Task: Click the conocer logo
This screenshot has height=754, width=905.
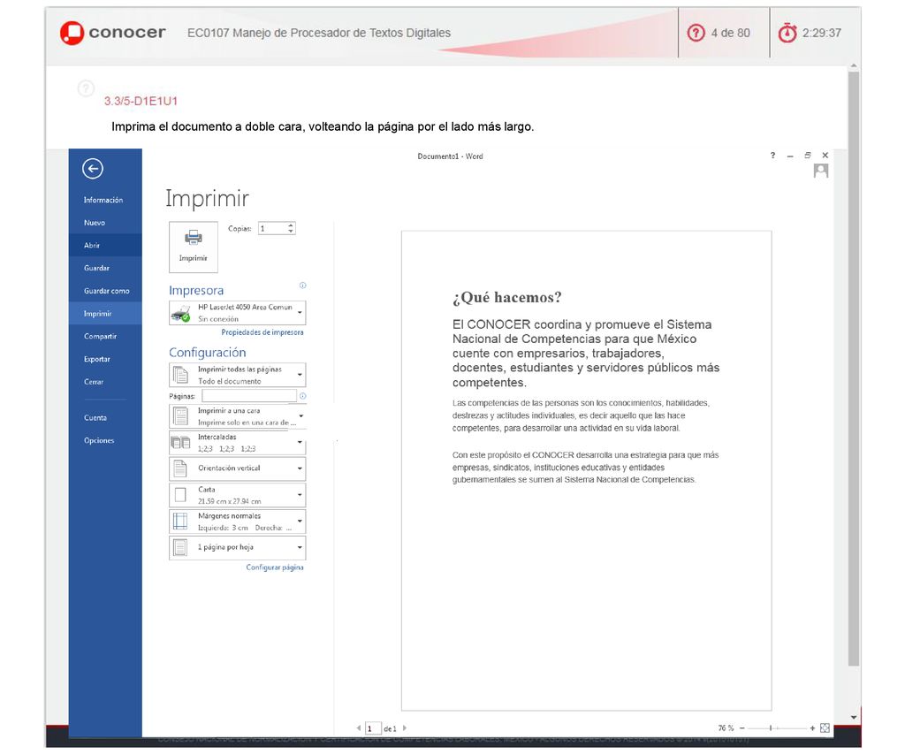Action: click(x=112, y=33)
